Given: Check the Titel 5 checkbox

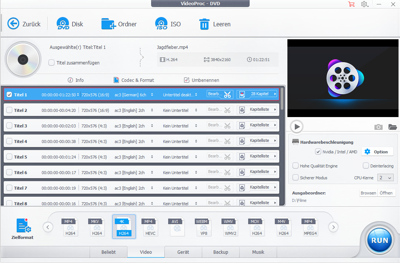Looking at the screenshot, I should [x=9, y=157].
